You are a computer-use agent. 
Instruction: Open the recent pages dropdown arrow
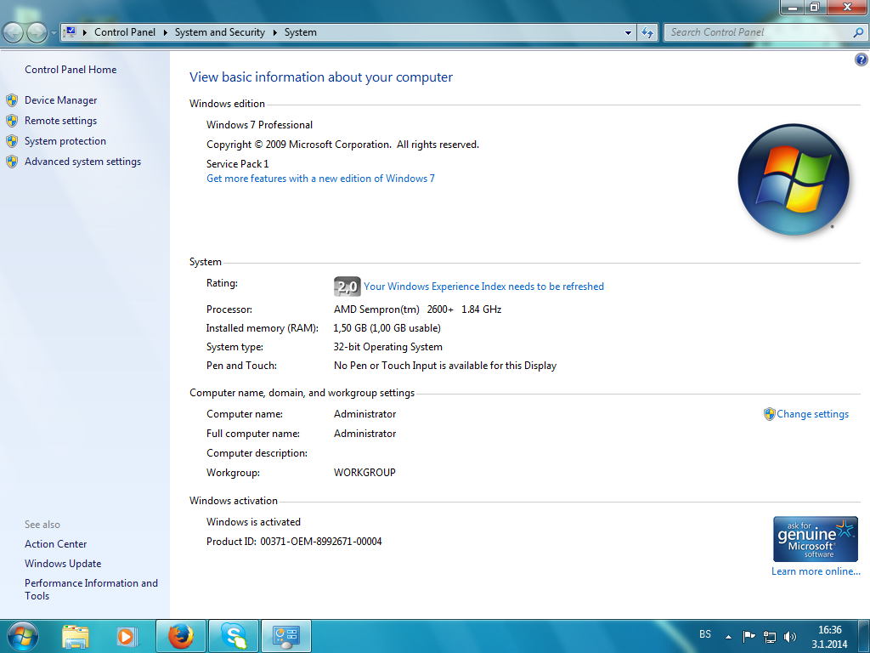54,33
